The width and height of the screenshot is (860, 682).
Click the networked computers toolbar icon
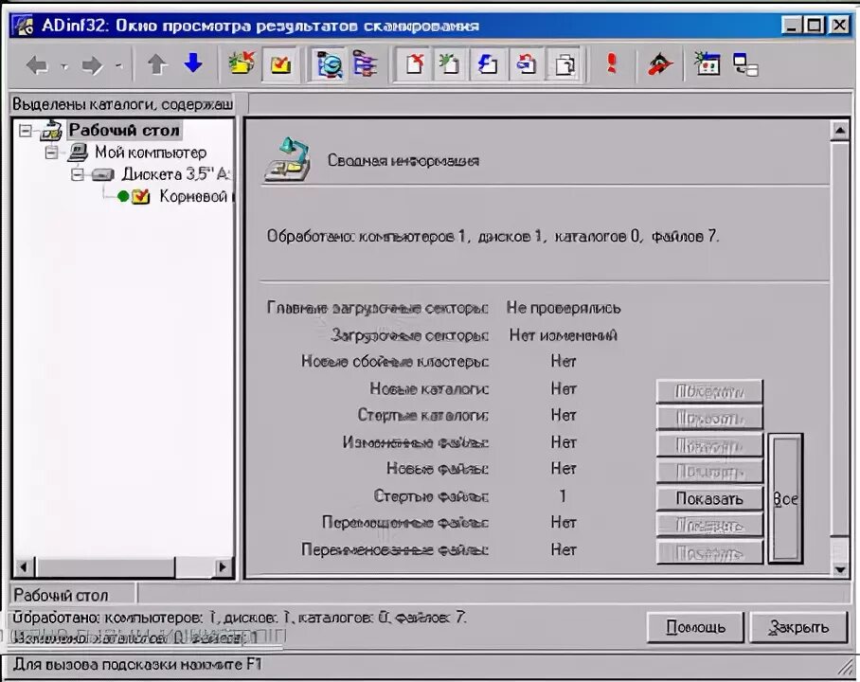click(x=744, y=64)
